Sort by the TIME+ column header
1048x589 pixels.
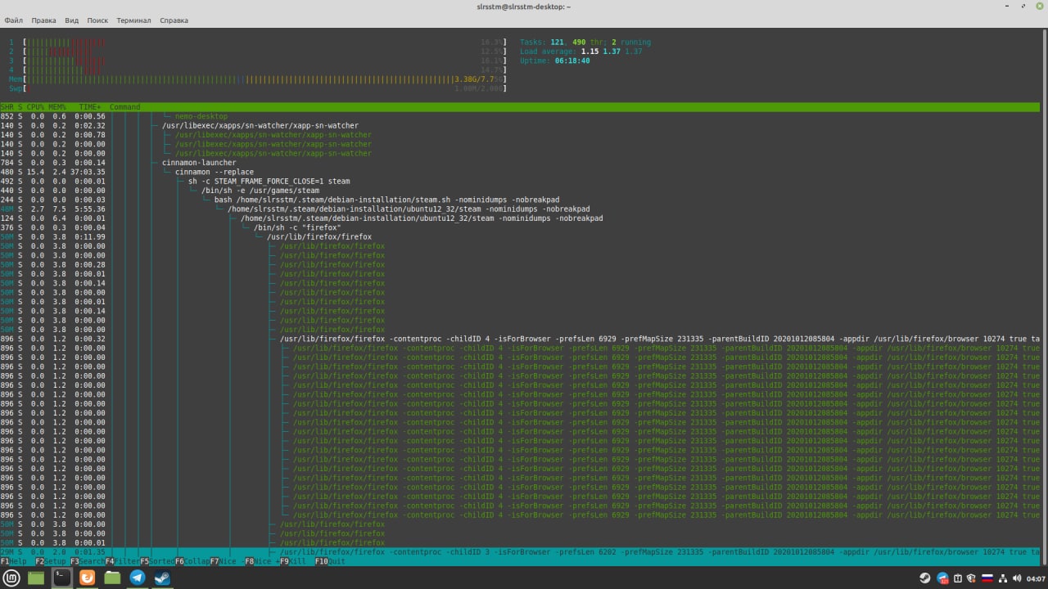pyautogui.click(x=90, y=107)
